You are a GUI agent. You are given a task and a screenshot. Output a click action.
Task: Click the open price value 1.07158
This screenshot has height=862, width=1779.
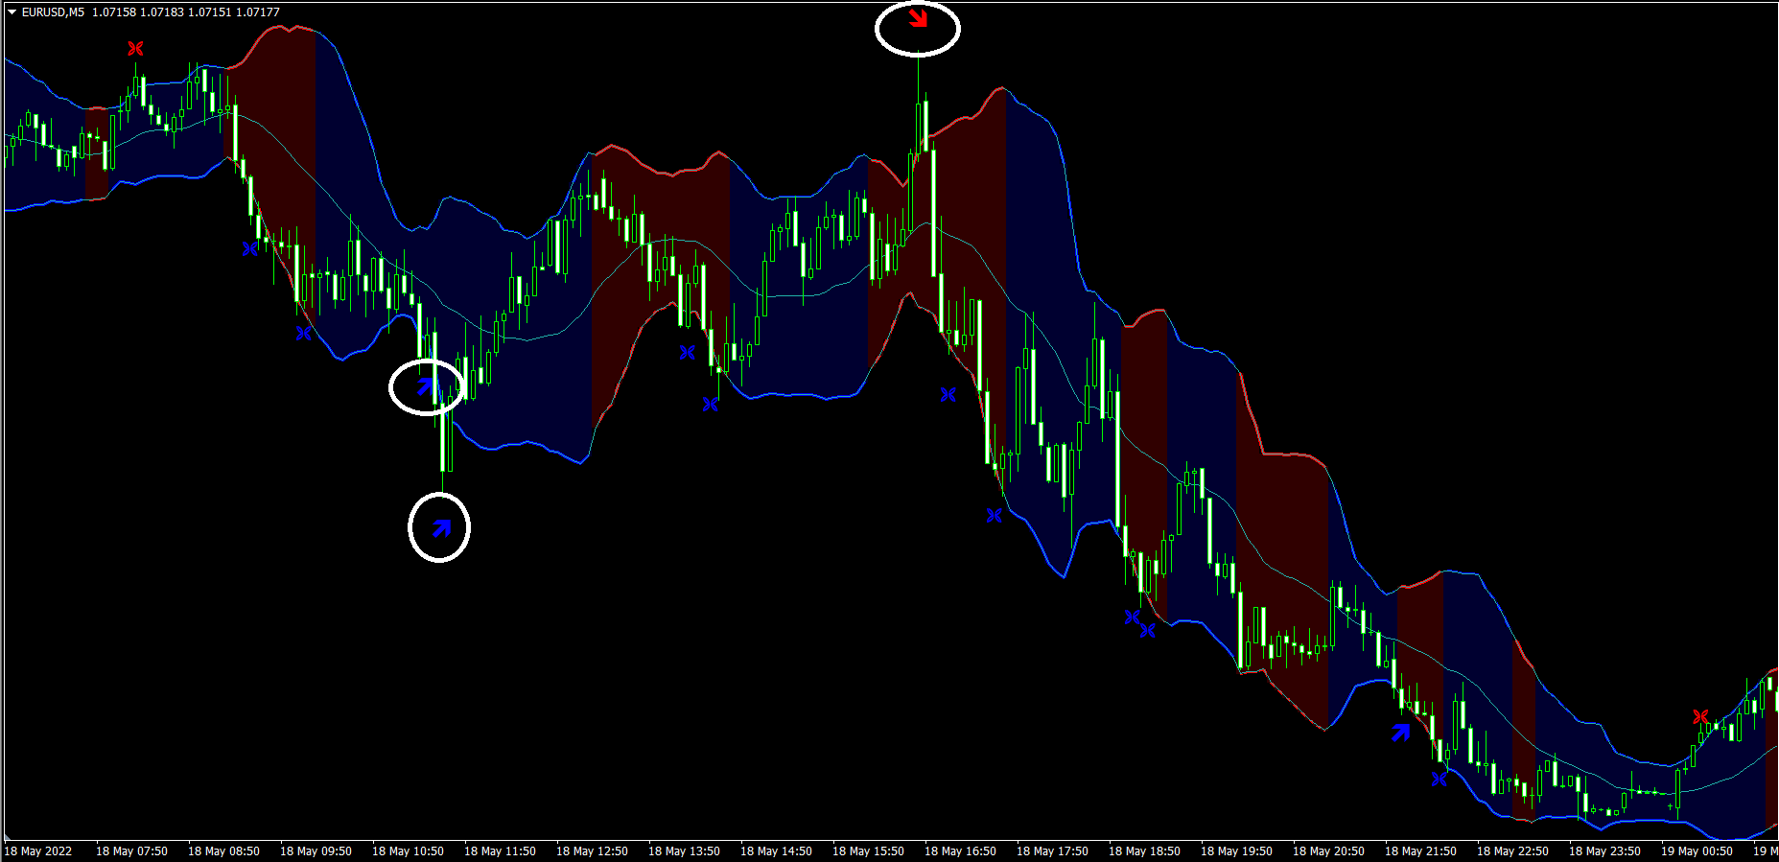[114, 12]
